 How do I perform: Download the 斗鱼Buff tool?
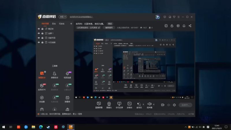click(67, 87)
